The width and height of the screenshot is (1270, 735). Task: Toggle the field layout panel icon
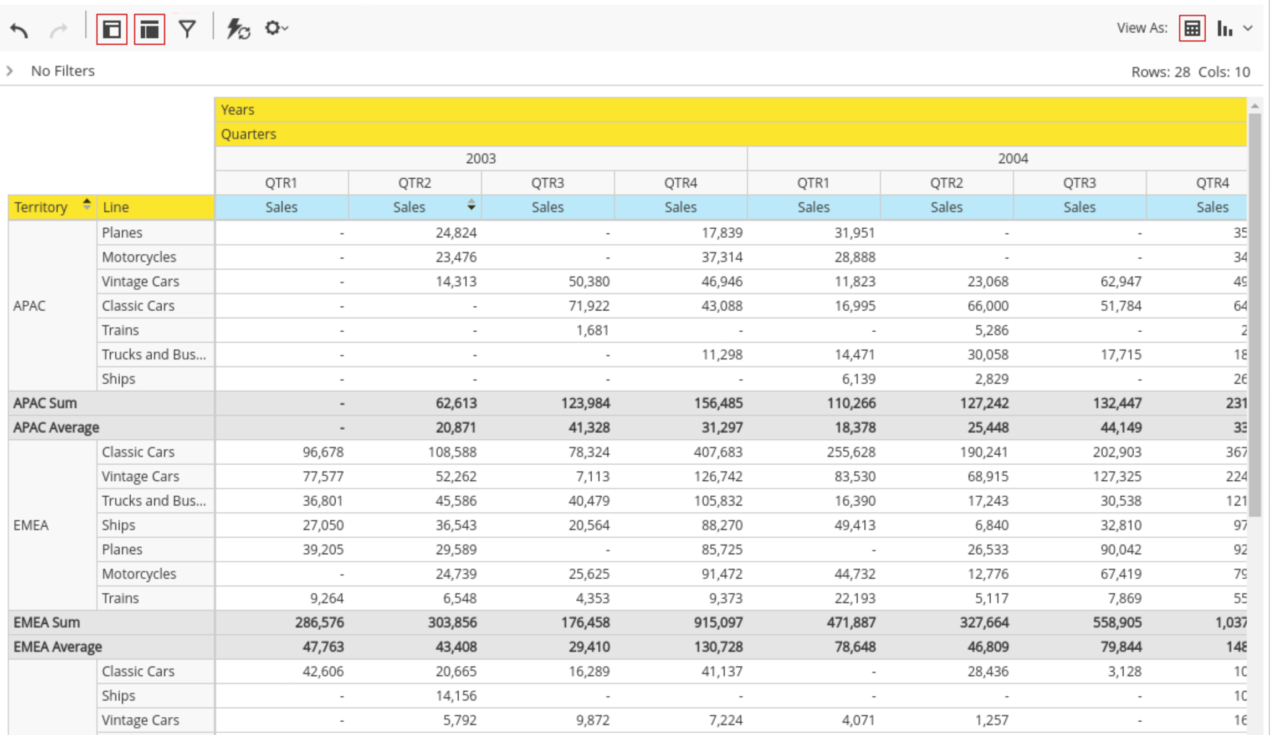(111, 29)
